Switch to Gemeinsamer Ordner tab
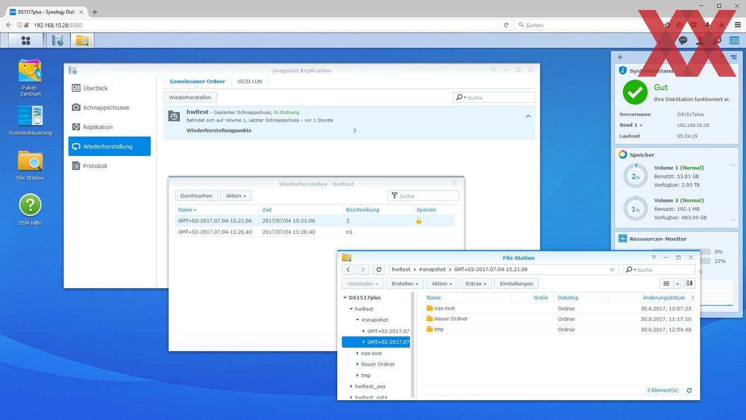The height and width of the screenshot is (420, 746). [197, 81]
